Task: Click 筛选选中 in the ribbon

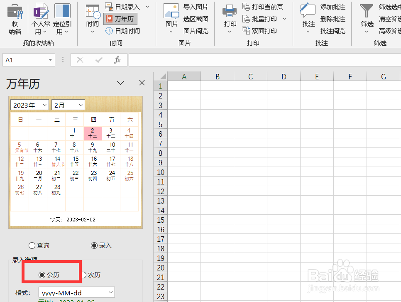Action: coord(390,7)
